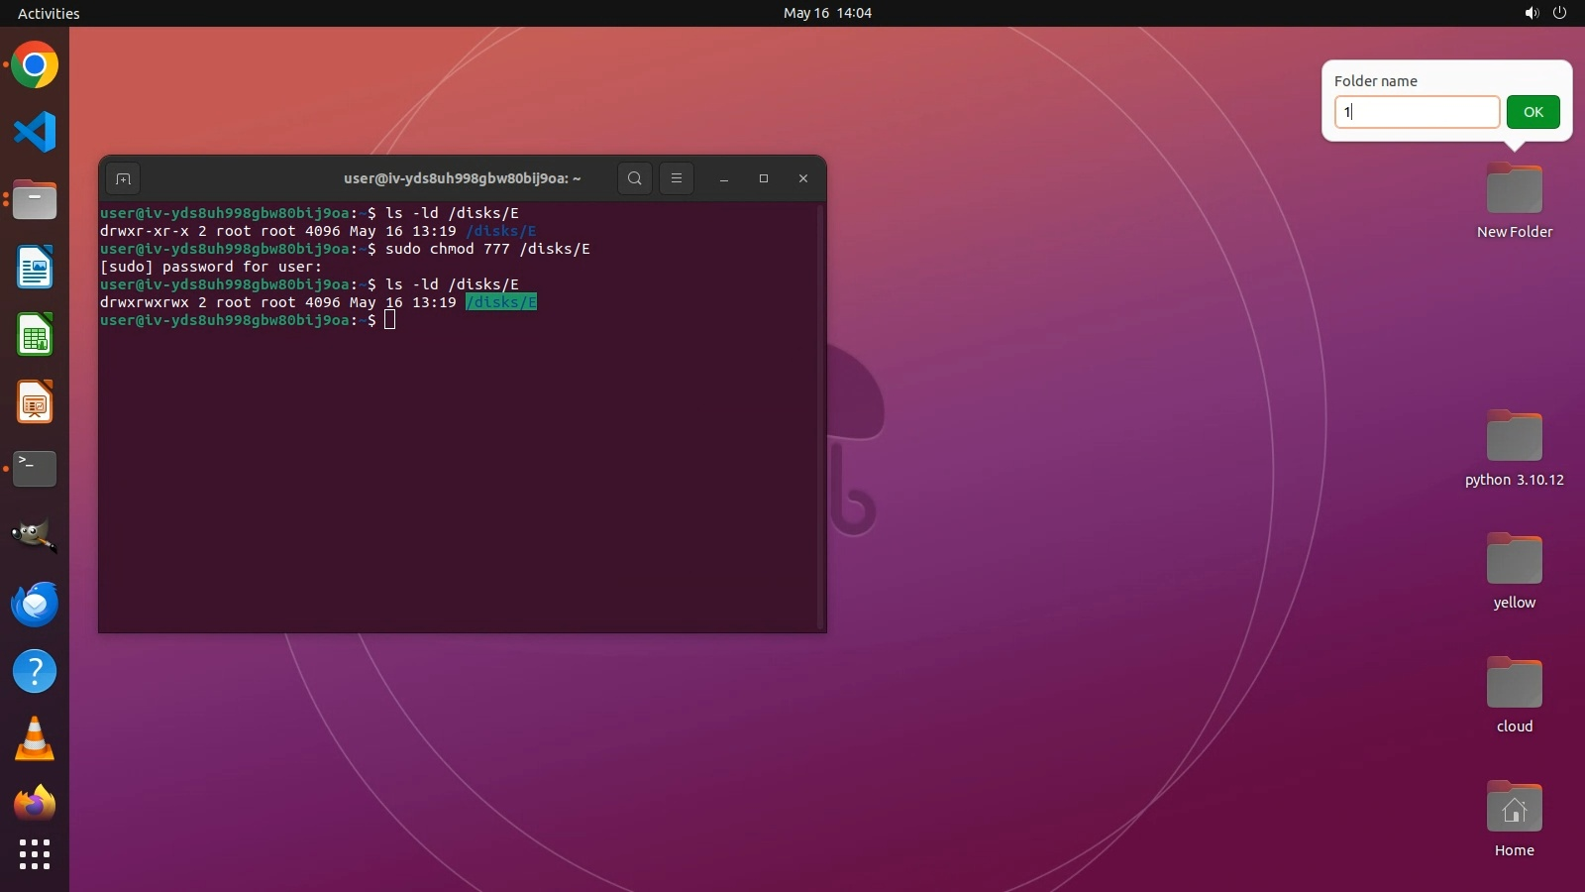Open the Files manager in dock
1585x892 pixels.
[x=35, y=200]
